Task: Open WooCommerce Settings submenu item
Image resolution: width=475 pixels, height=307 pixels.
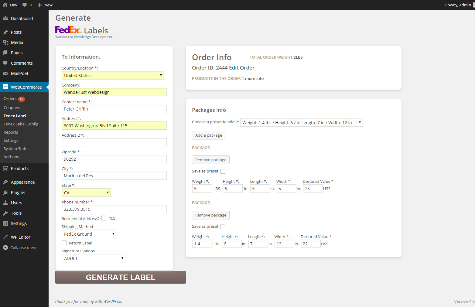Action: (x=11, y=140)
